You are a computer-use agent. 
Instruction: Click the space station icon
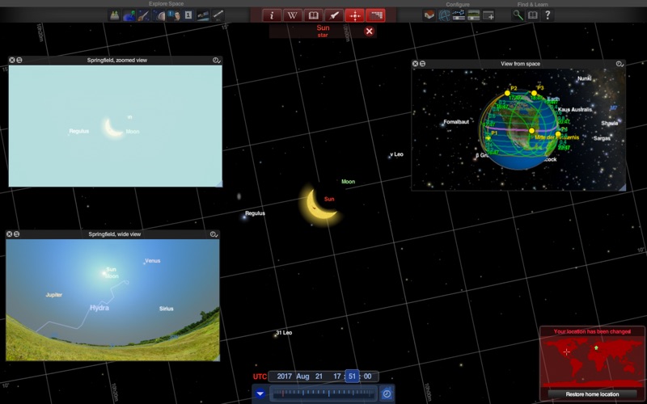pyautogui.click(x=218, y=15)
